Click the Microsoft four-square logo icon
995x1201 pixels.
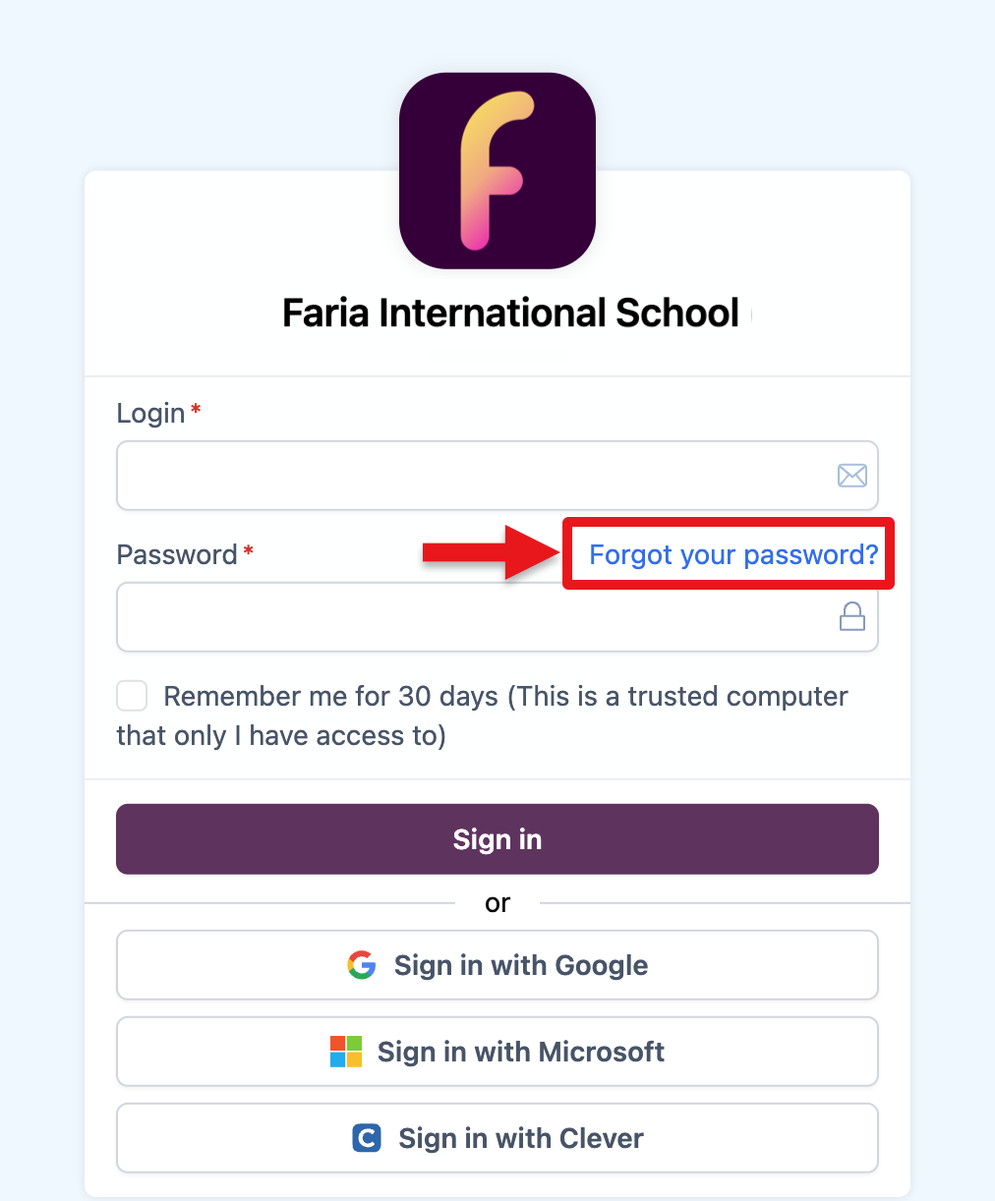[x=346, y=1052]
